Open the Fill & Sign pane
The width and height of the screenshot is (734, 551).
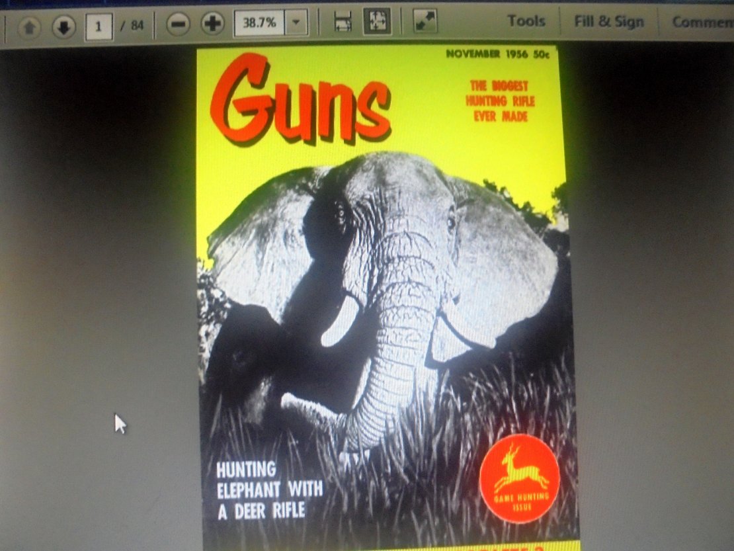(x=609, y=22)
